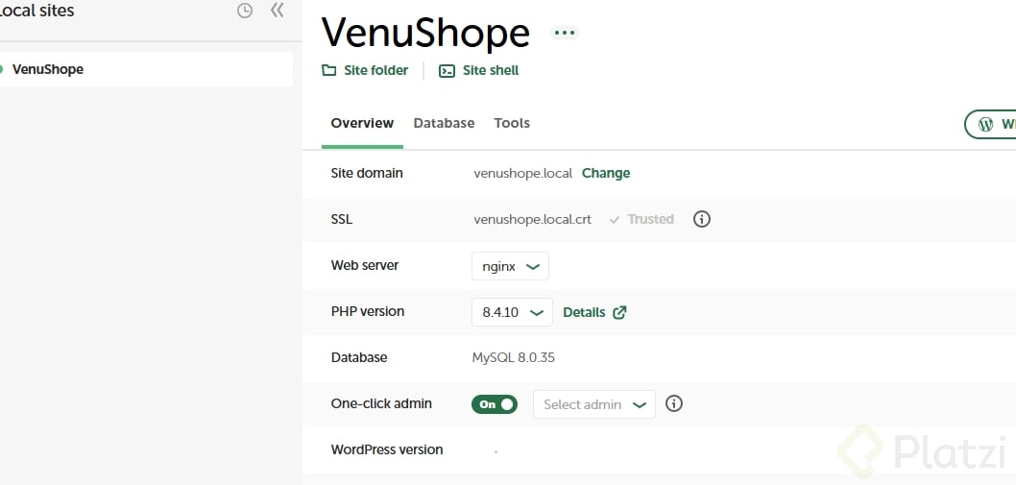
Task: Open the PHP version 8.4.10 dropdown
Action: [x=512, y=312]
